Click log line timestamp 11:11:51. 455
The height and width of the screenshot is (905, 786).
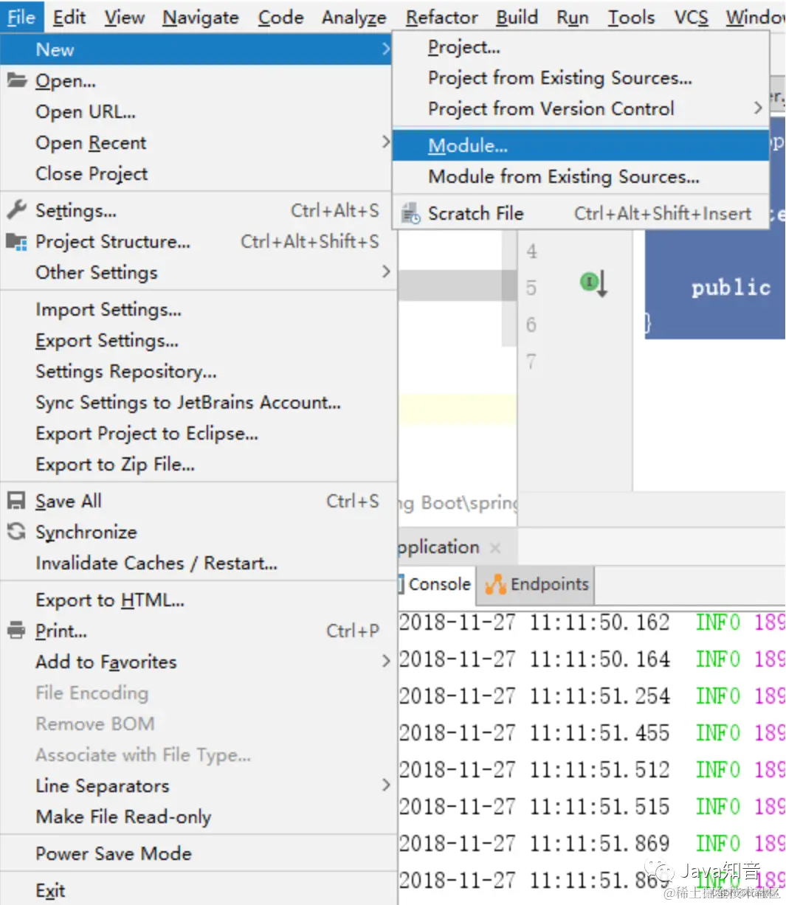(x=599, y=733)
